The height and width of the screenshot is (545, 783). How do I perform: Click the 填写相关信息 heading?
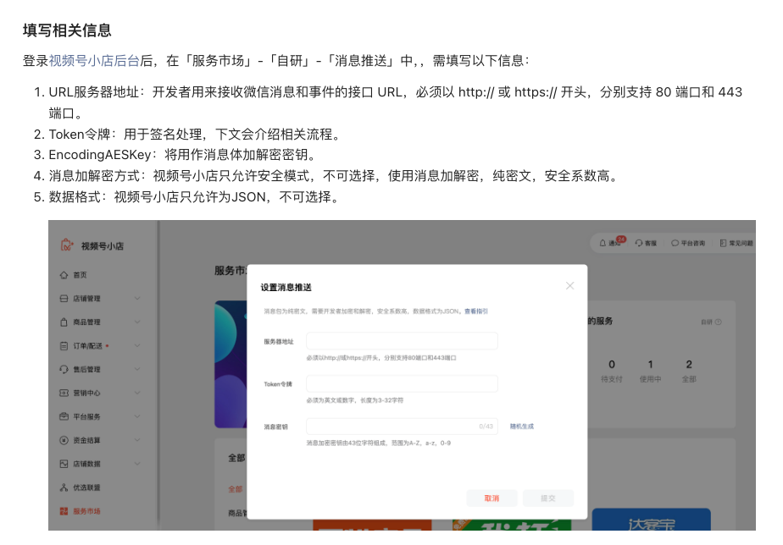pos(67,30)
